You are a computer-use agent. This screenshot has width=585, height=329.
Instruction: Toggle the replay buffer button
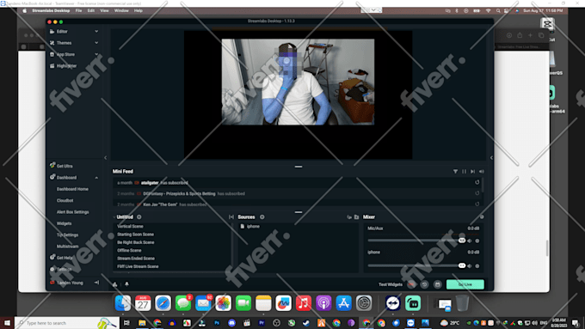425,284
